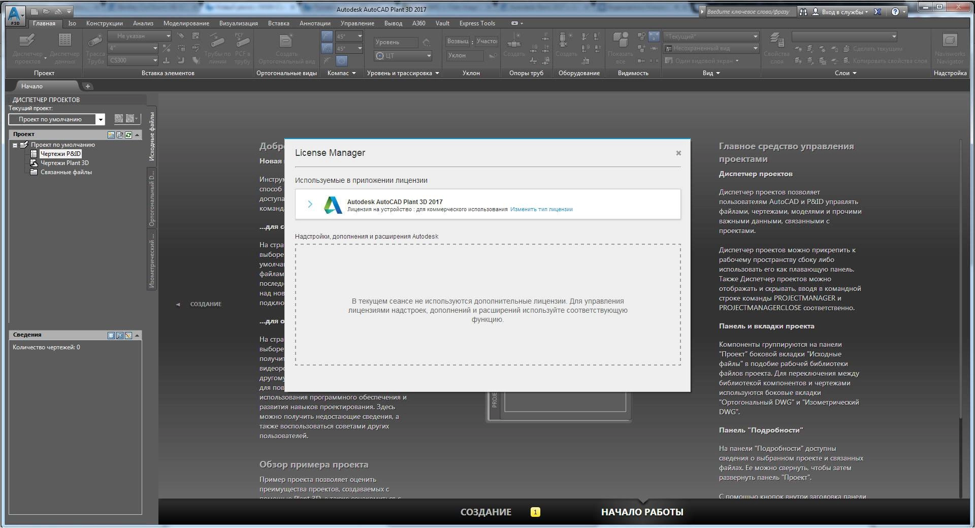This screenshot has width=975, height=528.
Task: Toggle the lower compass tick-marks button
Action: point(327,49)
